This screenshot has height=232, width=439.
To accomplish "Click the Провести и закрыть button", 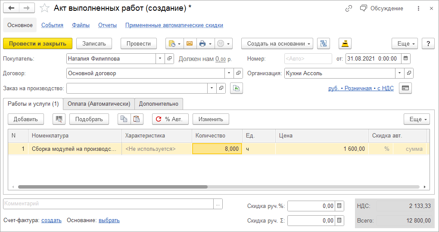I will pyautogui.click(x=37, y=43).
